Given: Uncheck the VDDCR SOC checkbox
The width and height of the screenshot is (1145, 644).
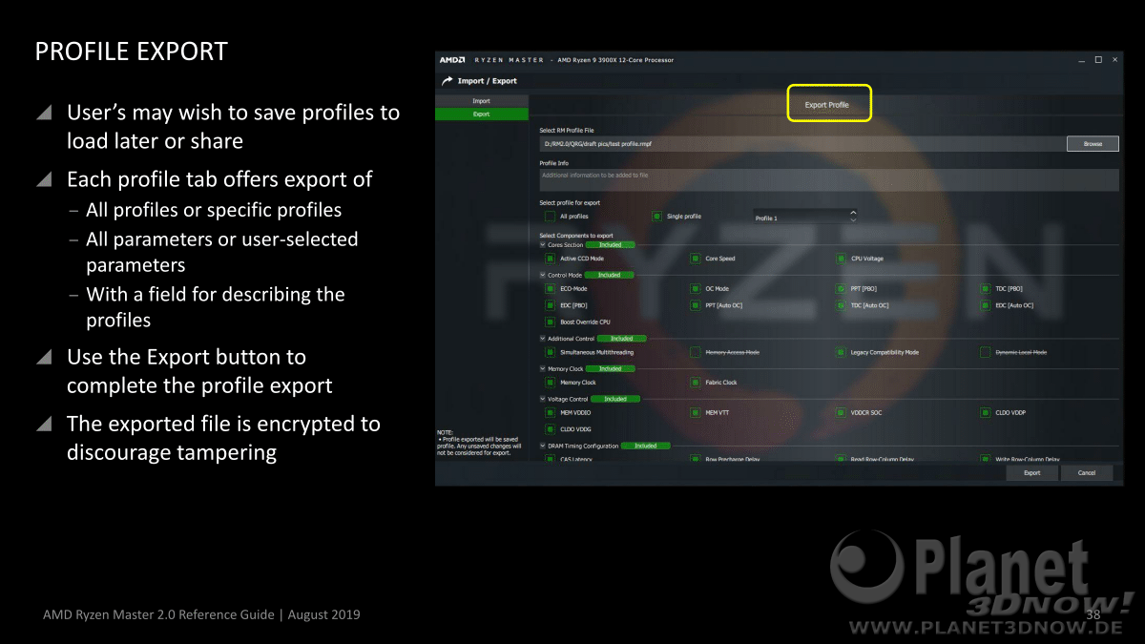Looking at the screenshot, I should click(841, 412).
